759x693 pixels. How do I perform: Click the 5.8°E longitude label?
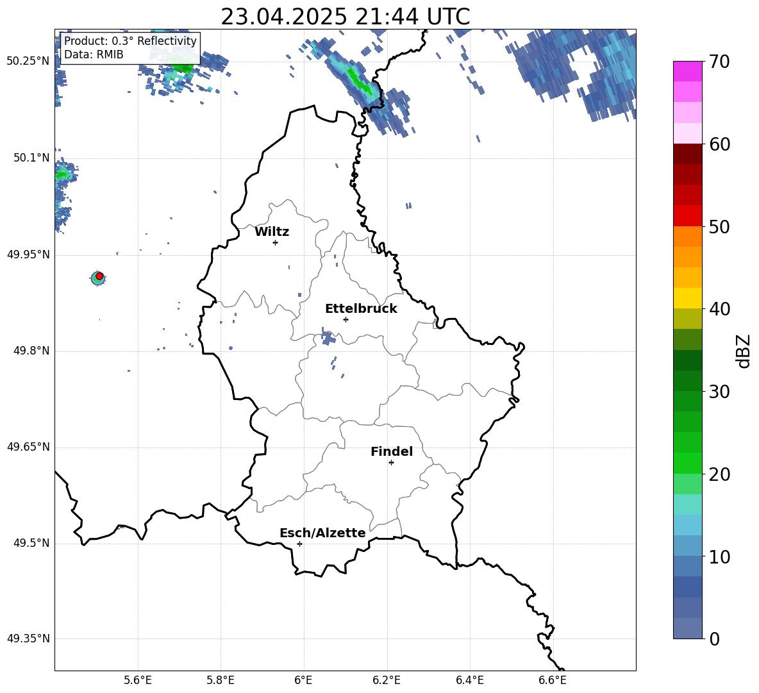pos(221,681)
